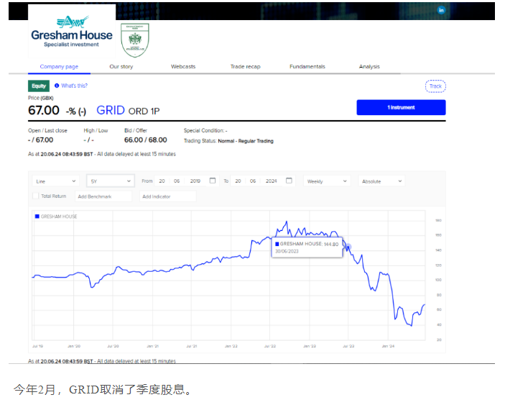Click the dashed Track button
This screenshot has height=405, width=505.
(x=435, y=86)
